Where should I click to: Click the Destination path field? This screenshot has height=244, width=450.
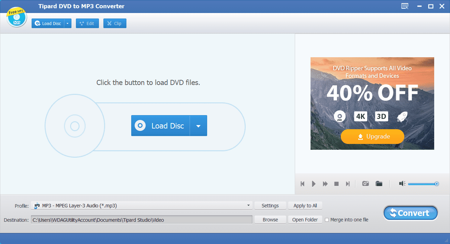coord(142,220)
